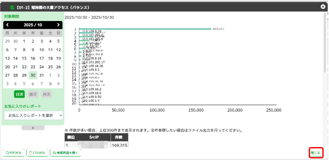329x160 pixels.
Task: Collapse the calendar panel with up arrow
Action: click(x=33, y=128)
